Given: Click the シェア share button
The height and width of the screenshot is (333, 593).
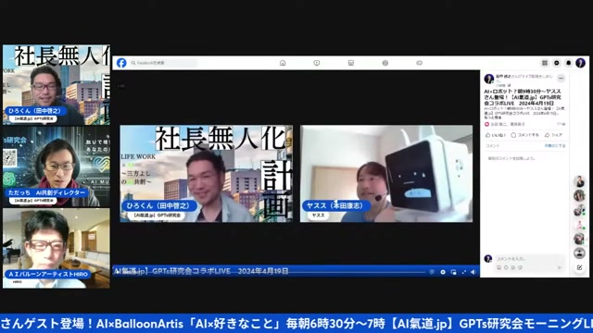Looking at the screenshot, I should (x=553, y=135).
